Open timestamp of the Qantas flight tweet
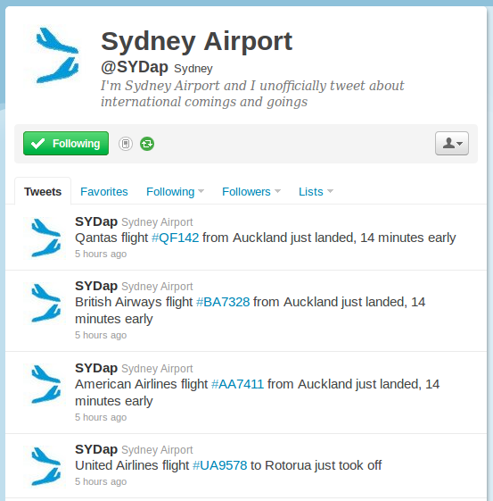 101,254
